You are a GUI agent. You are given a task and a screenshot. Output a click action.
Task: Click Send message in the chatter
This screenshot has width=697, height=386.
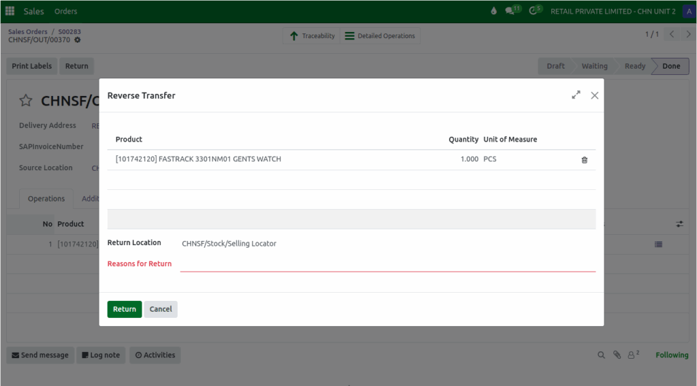point(40,355)
